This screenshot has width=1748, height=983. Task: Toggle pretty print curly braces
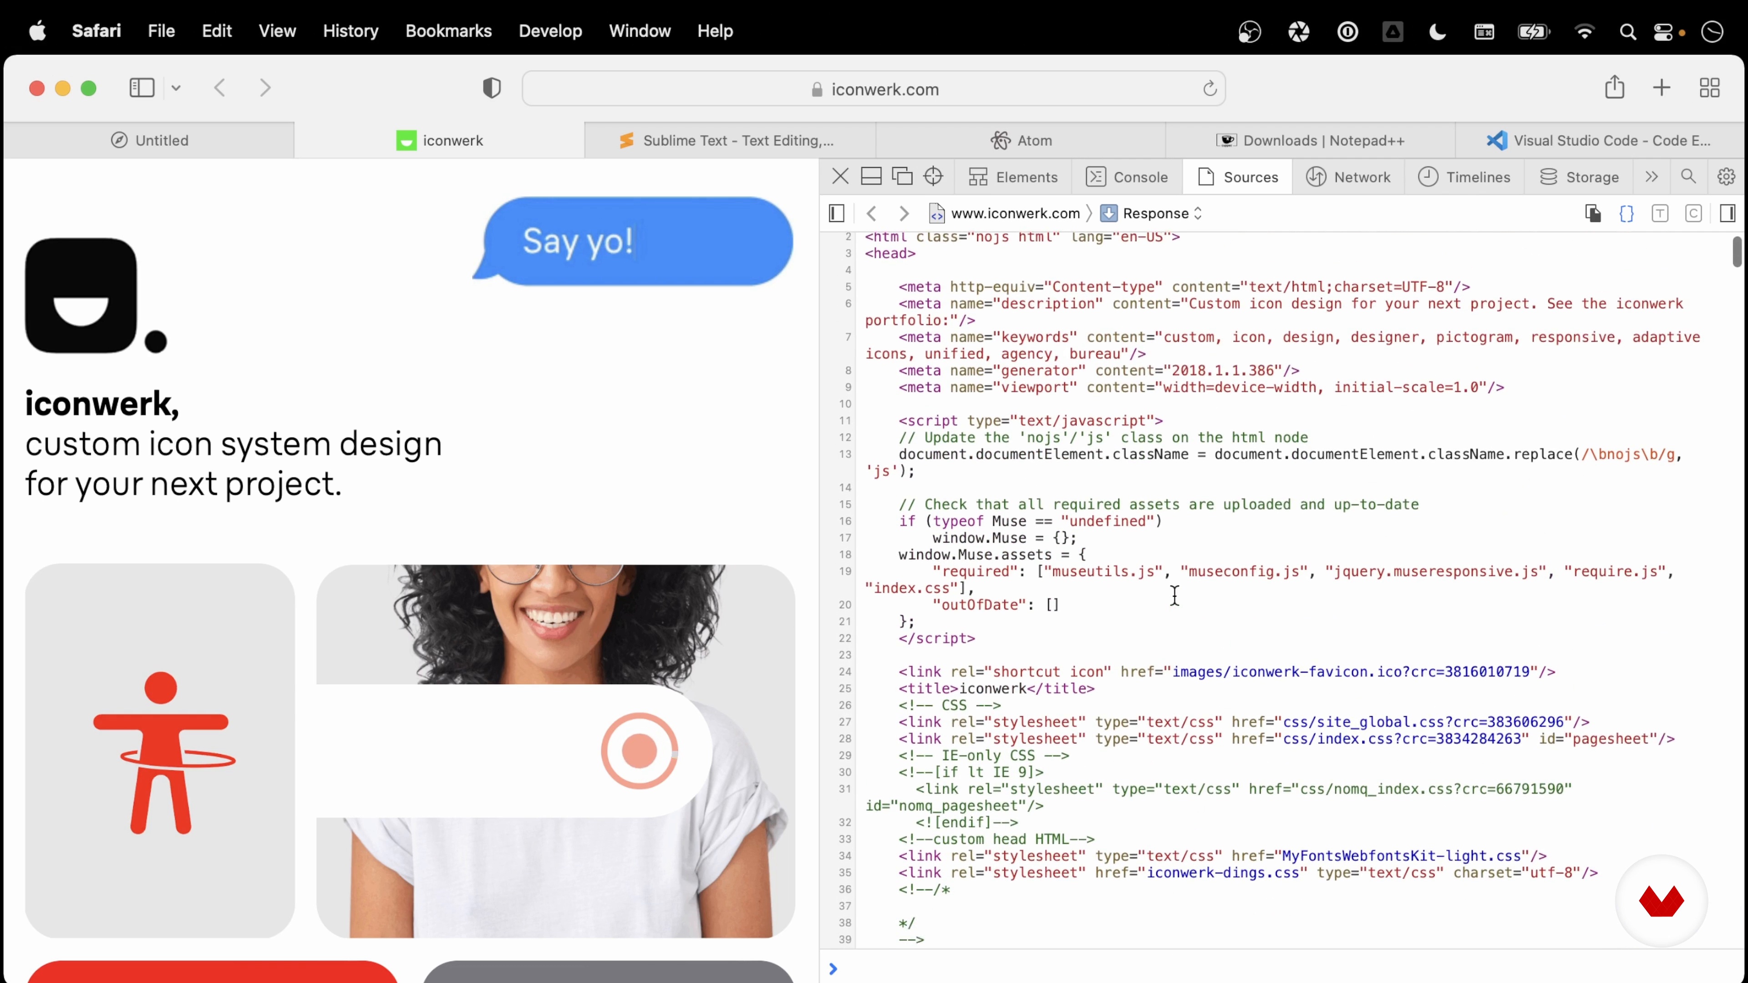[x=1626, y=213]
